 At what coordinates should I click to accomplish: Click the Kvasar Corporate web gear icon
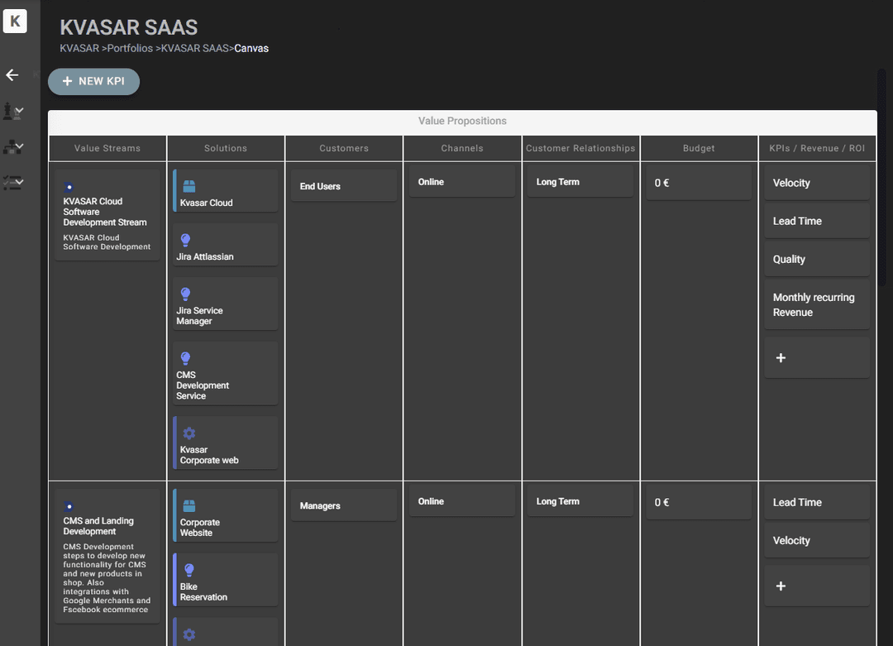(x=189, y=433)
